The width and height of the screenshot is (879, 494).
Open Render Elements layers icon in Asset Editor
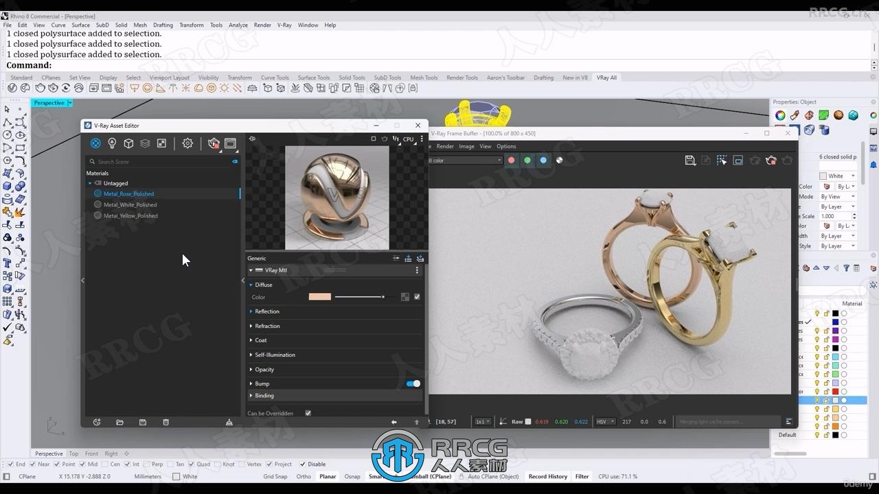pos(145,143)
